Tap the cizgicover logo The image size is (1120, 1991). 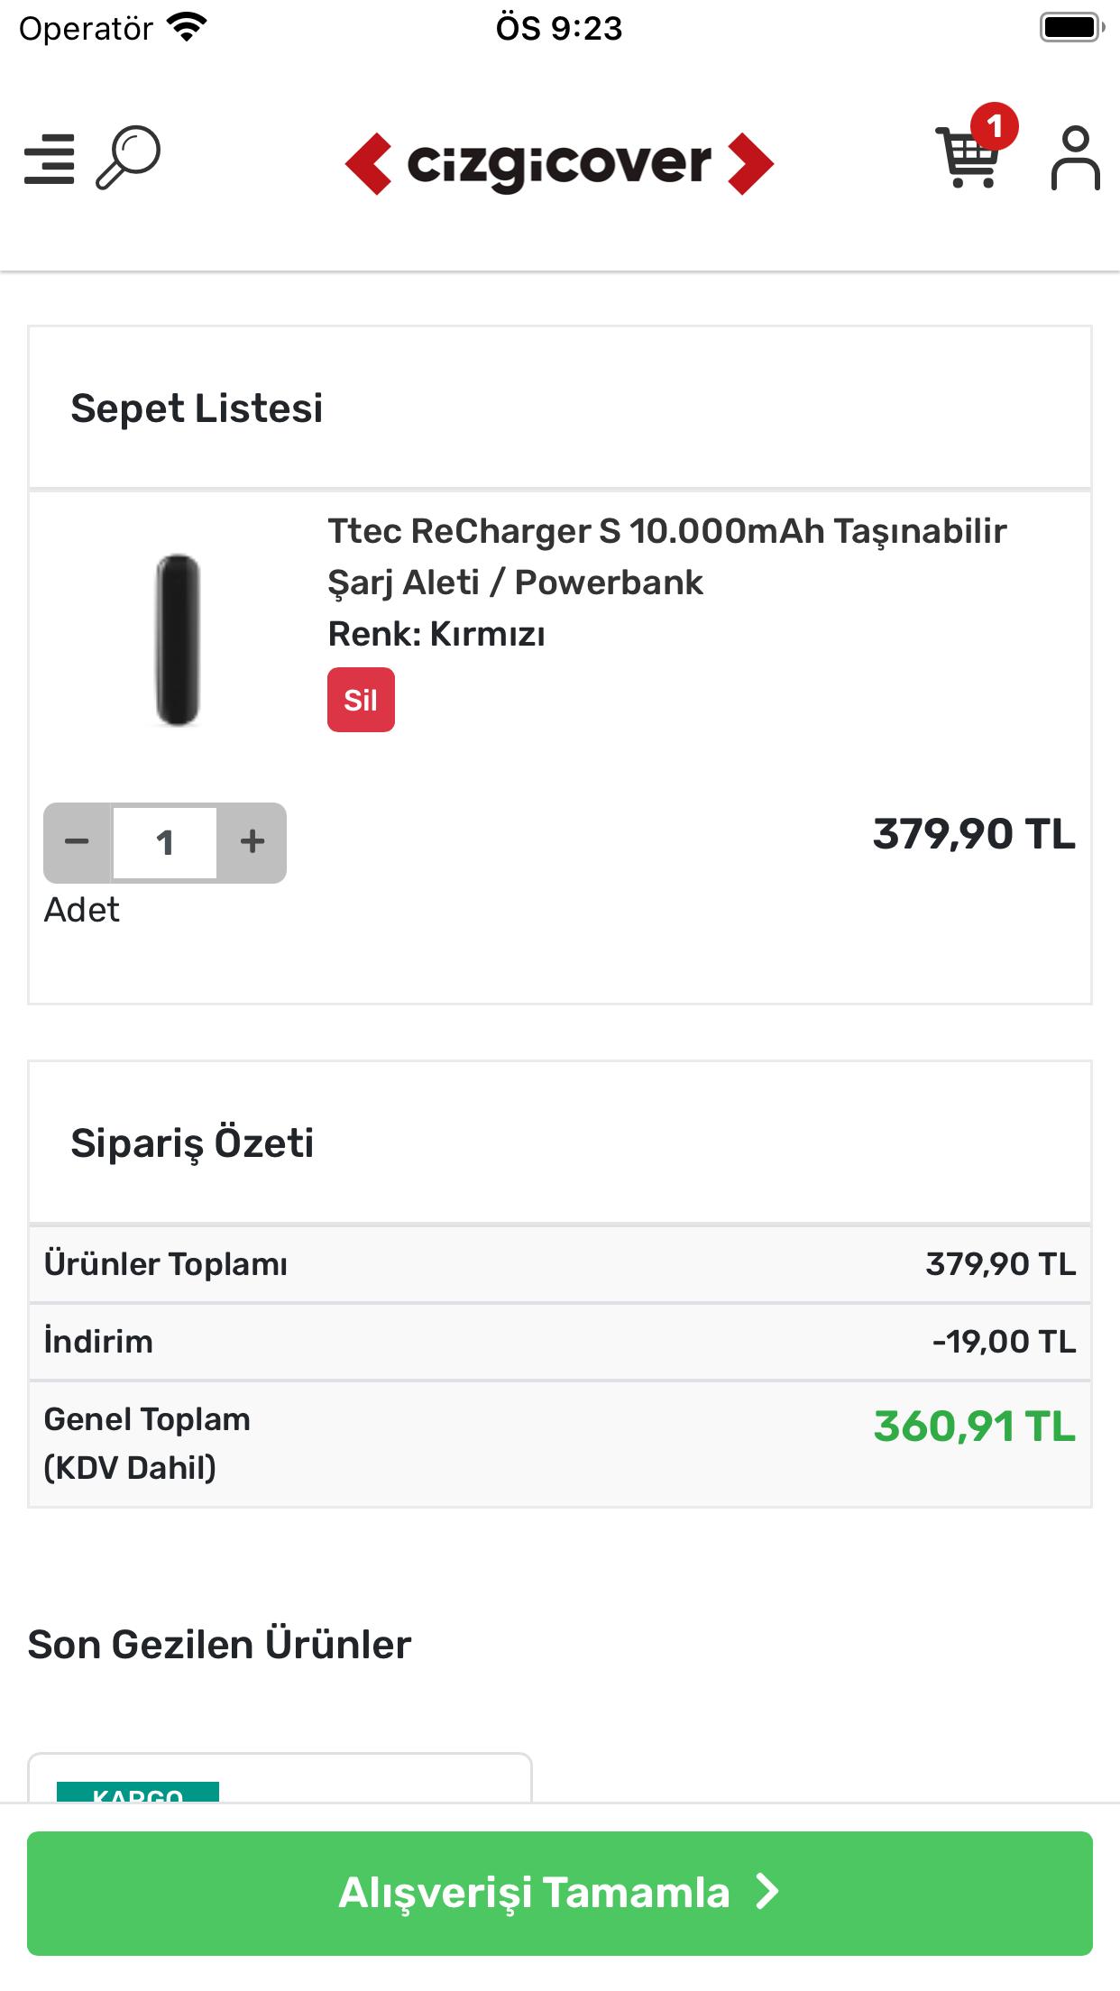pos(559,163)
